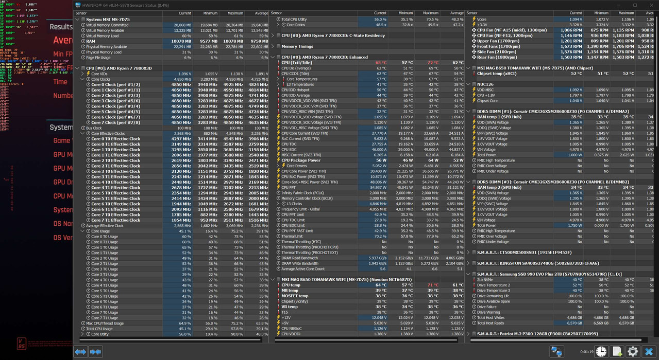
Task: Expand S.M.A.R.T.: Patriot M.2 P300 group
Action: [x=468, y=334]
